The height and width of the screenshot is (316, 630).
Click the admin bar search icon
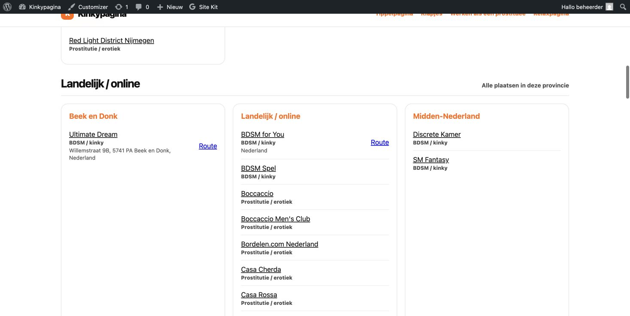pos(623,7)
